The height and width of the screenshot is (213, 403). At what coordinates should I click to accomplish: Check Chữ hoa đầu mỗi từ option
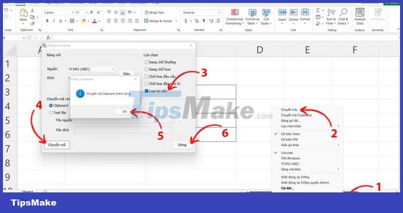(x=147, y=84)
